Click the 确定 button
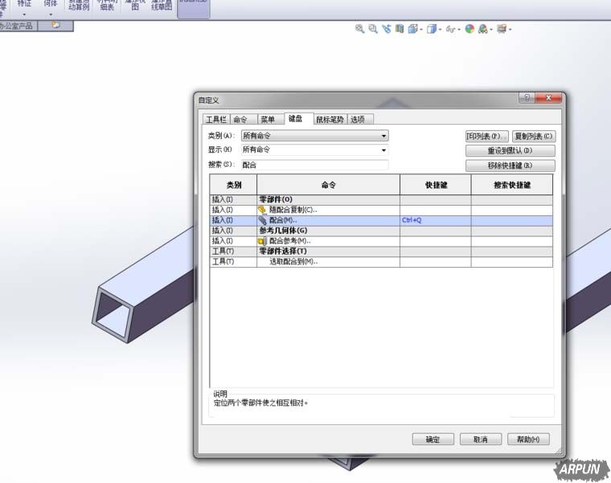Viewport: 611px width, 483px height. coord(433,440)
